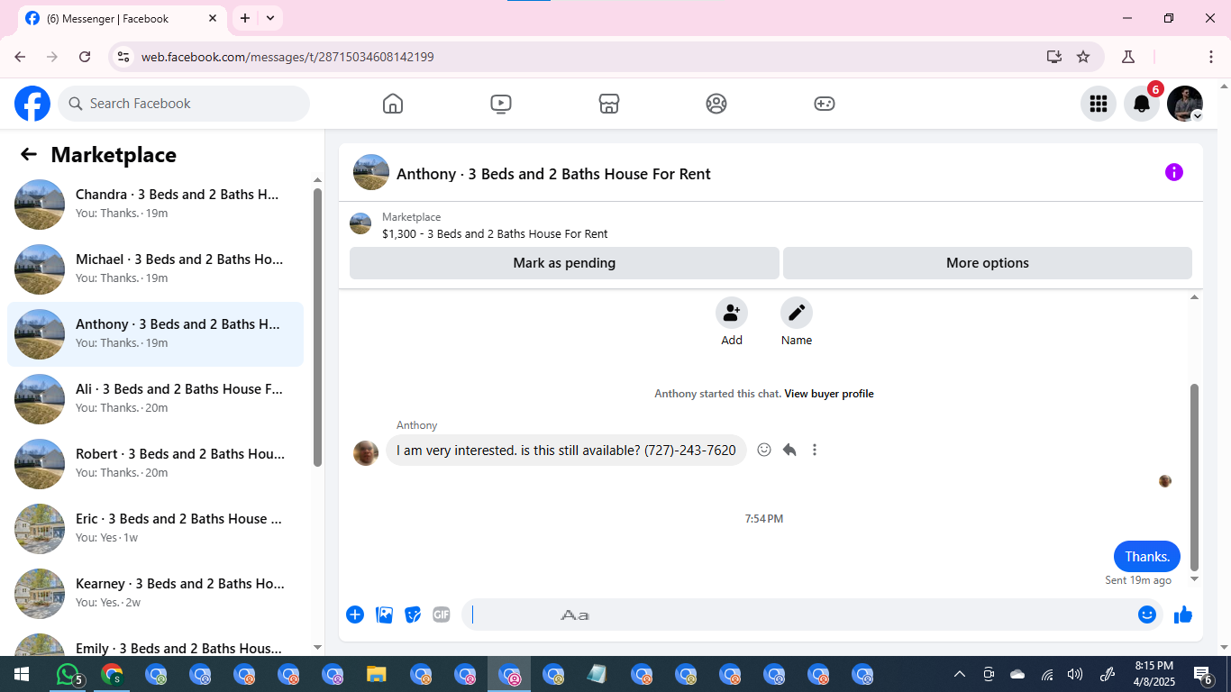Open Chrome three-dot menu
The height and width of the screenshot is (692, 1231).
pyautogui.click(x=1211, y=57)
